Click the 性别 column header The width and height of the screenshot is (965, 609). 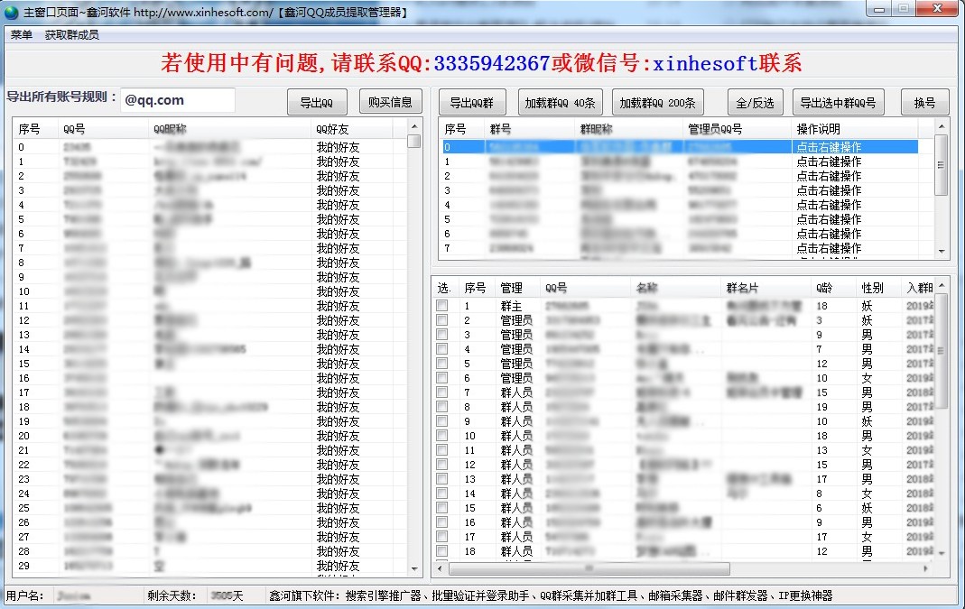pyautogui.click(x=879, y=288)
